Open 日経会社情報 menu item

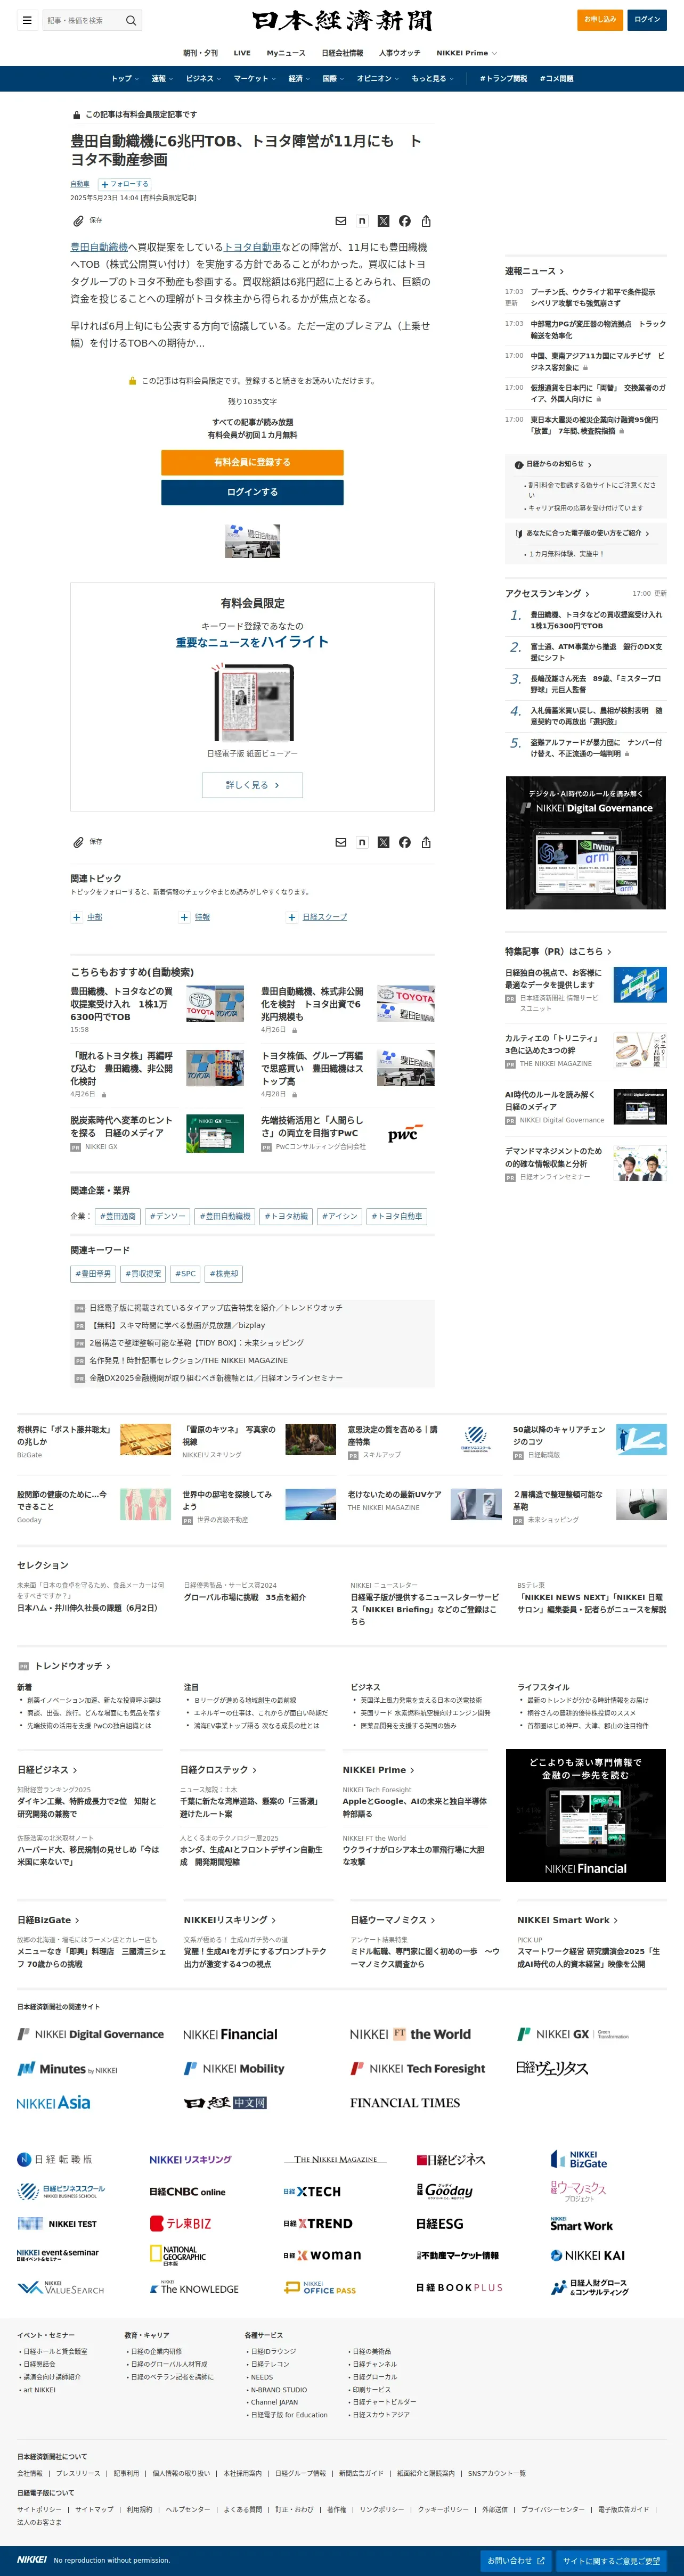pyautogui.click(x=342, y=53)
